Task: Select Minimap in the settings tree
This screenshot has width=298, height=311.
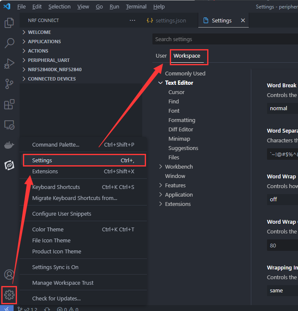Action: click(x=179, y=139)
